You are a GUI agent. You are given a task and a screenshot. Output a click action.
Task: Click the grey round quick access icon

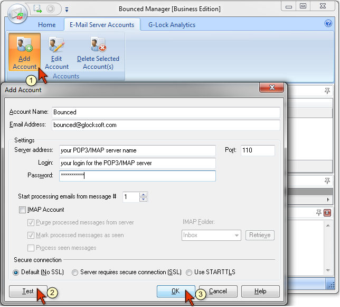(x=51, y=8)
